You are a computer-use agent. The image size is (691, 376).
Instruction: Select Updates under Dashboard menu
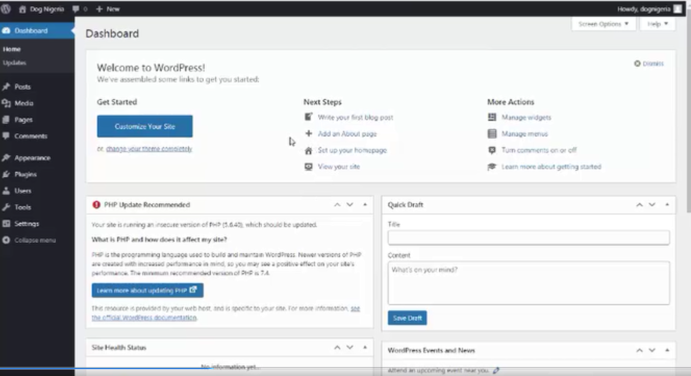pyautogui.click(x=15, y=63)
